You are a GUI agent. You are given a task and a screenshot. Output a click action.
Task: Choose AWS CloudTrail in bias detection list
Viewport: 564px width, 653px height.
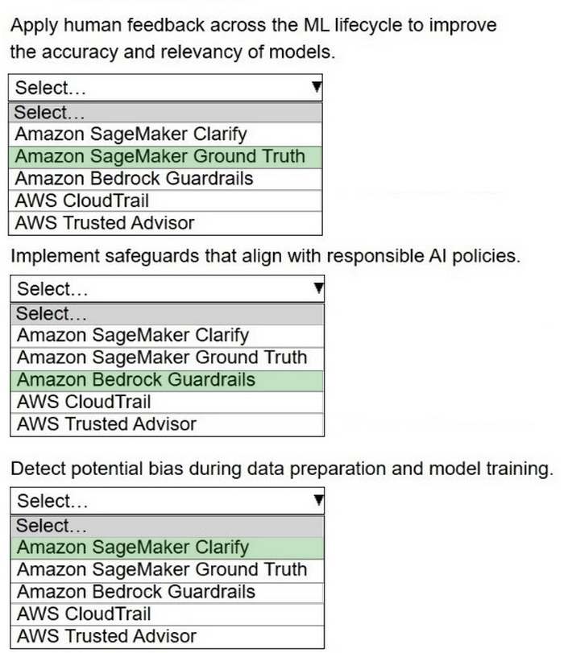(x=84, y=614)
